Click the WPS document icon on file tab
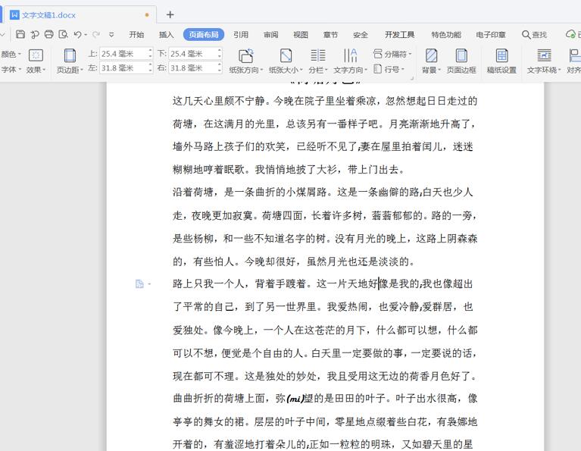This screenshot has height=451, width=581. [x=14, y=15]
